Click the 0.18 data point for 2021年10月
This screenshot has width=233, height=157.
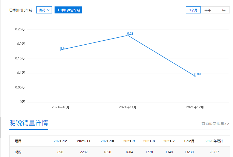(61, 50)
